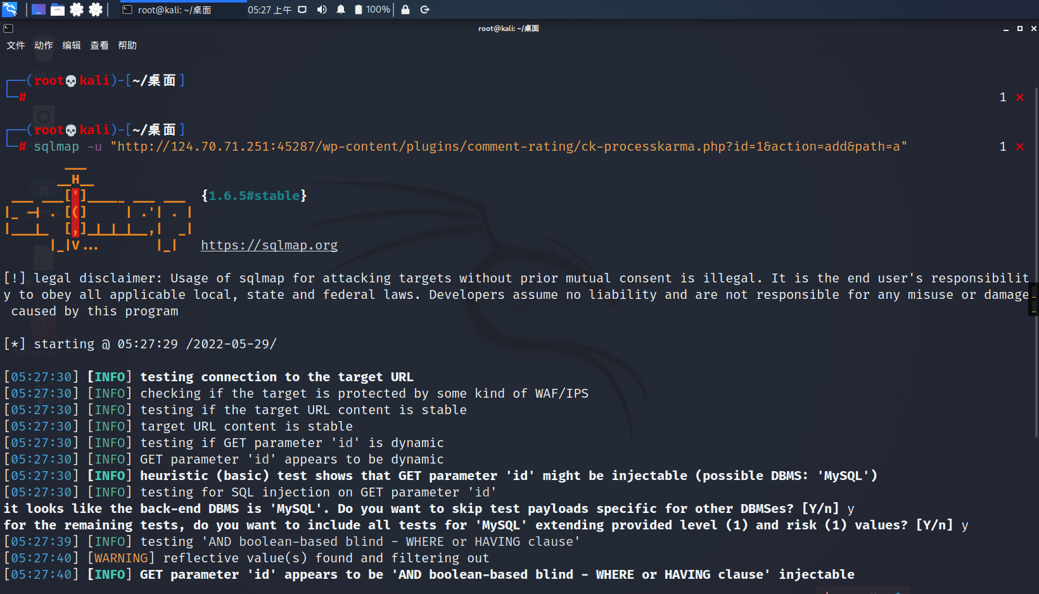Image resolution: width=1039 pixels, height=594 pixels.
Task: Open the second gear icon in the panel
Action: click(x=96, y=9)
